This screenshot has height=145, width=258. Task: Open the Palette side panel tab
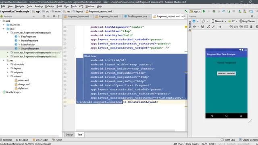tap(189, 26)
